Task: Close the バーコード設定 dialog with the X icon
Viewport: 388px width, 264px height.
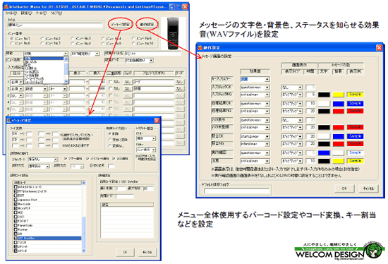Action: tap(157, 121)
